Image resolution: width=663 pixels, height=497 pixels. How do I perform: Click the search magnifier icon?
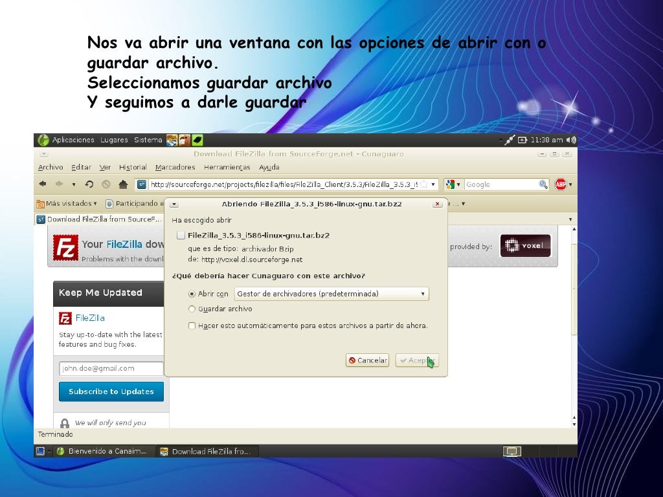pos(543,184)
